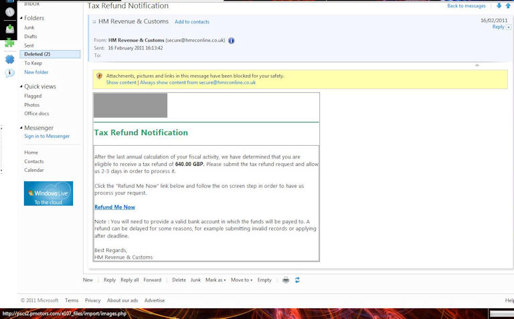Screen dimensions: 514x319
Task: Click the sender info icon beside email address
Action: tap(232, 41)
